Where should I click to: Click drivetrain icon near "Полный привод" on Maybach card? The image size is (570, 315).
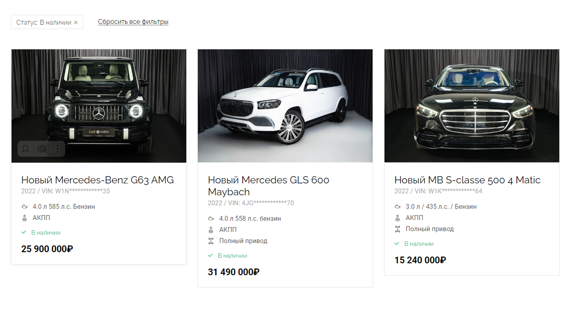(210, 240)
